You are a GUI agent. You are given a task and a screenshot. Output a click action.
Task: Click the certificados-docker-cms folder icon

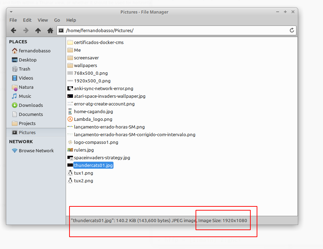pos(70,42)
